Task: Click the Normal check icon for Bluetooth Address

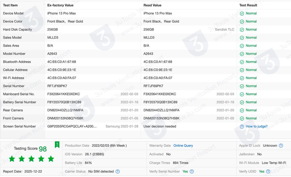Action: point(242,62)
